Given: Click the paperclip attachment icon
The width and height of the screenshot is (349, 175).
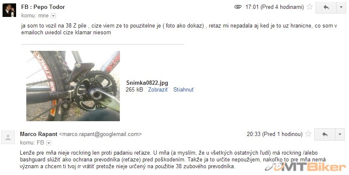Looking at the screenshot, I should tap(238, 7).
